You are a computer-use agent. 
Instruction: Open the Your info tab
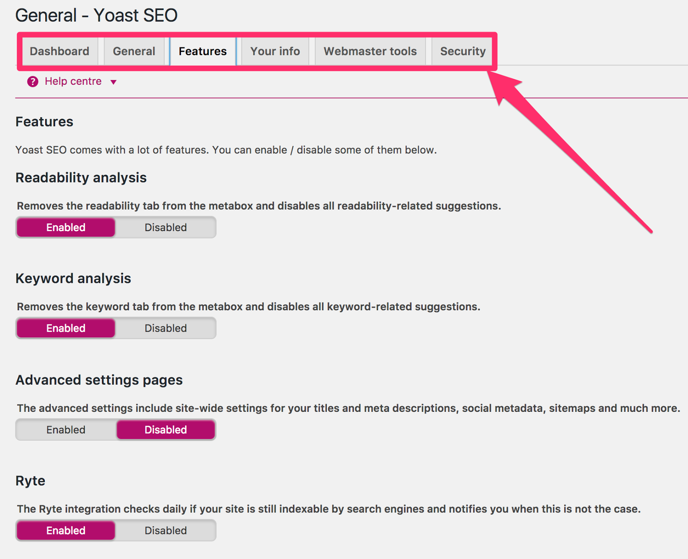point(275,51)
